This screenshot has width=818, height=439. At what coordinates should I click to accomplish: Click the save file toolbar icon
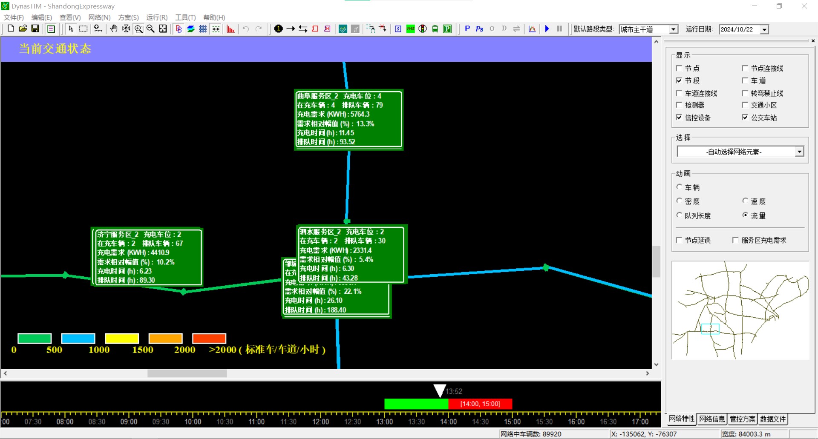35,29
